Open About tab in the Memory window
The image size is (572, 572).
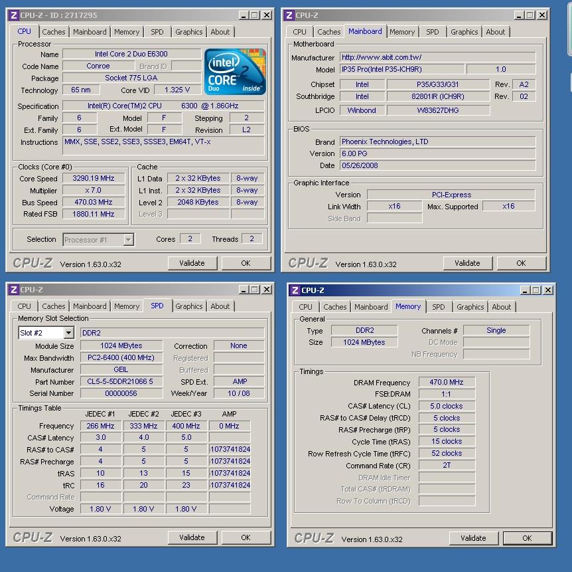point(501,307)
